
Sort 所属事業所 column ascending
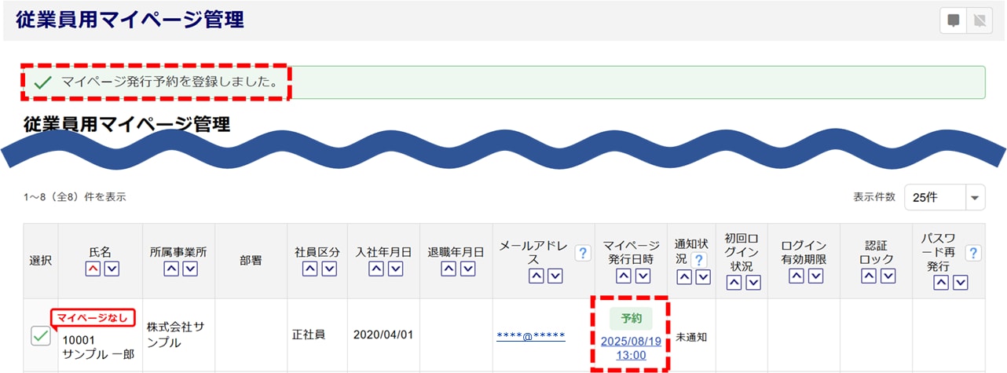click(170, 269)
